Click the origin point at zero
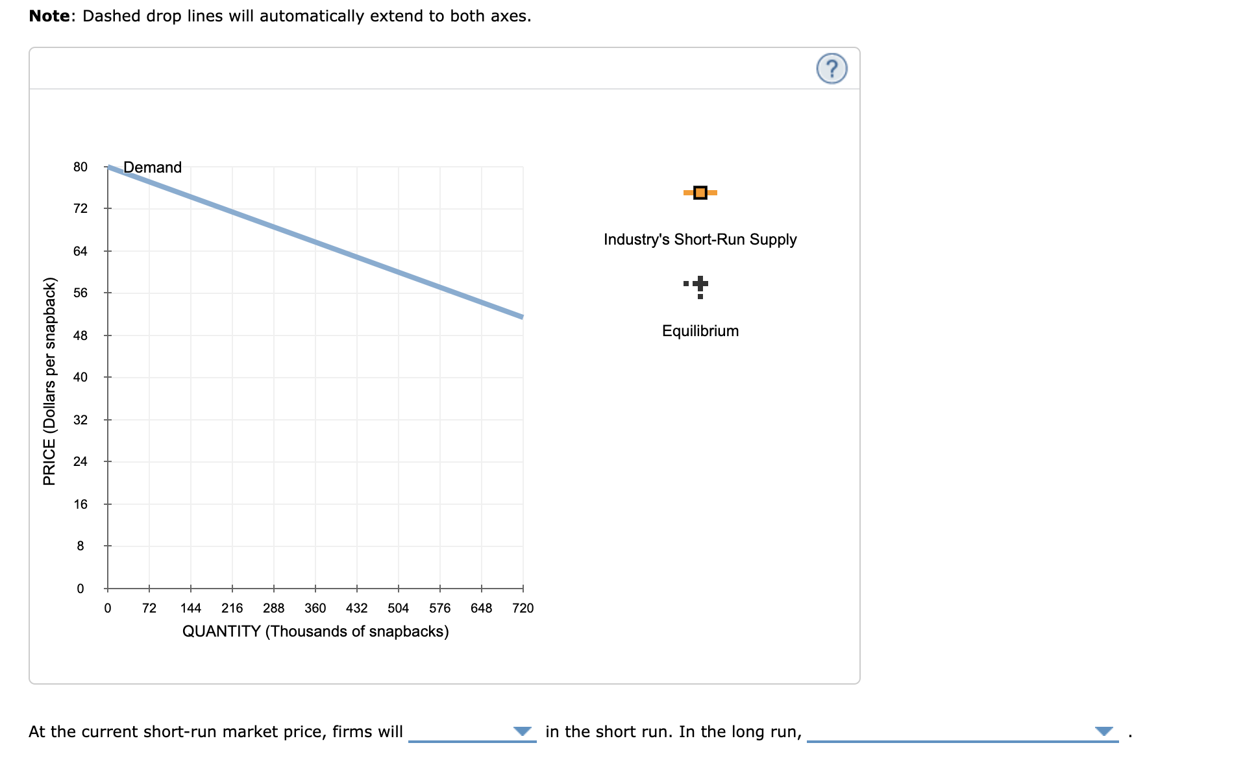Viewport: 1245px width, 780px height. point(108,589)
